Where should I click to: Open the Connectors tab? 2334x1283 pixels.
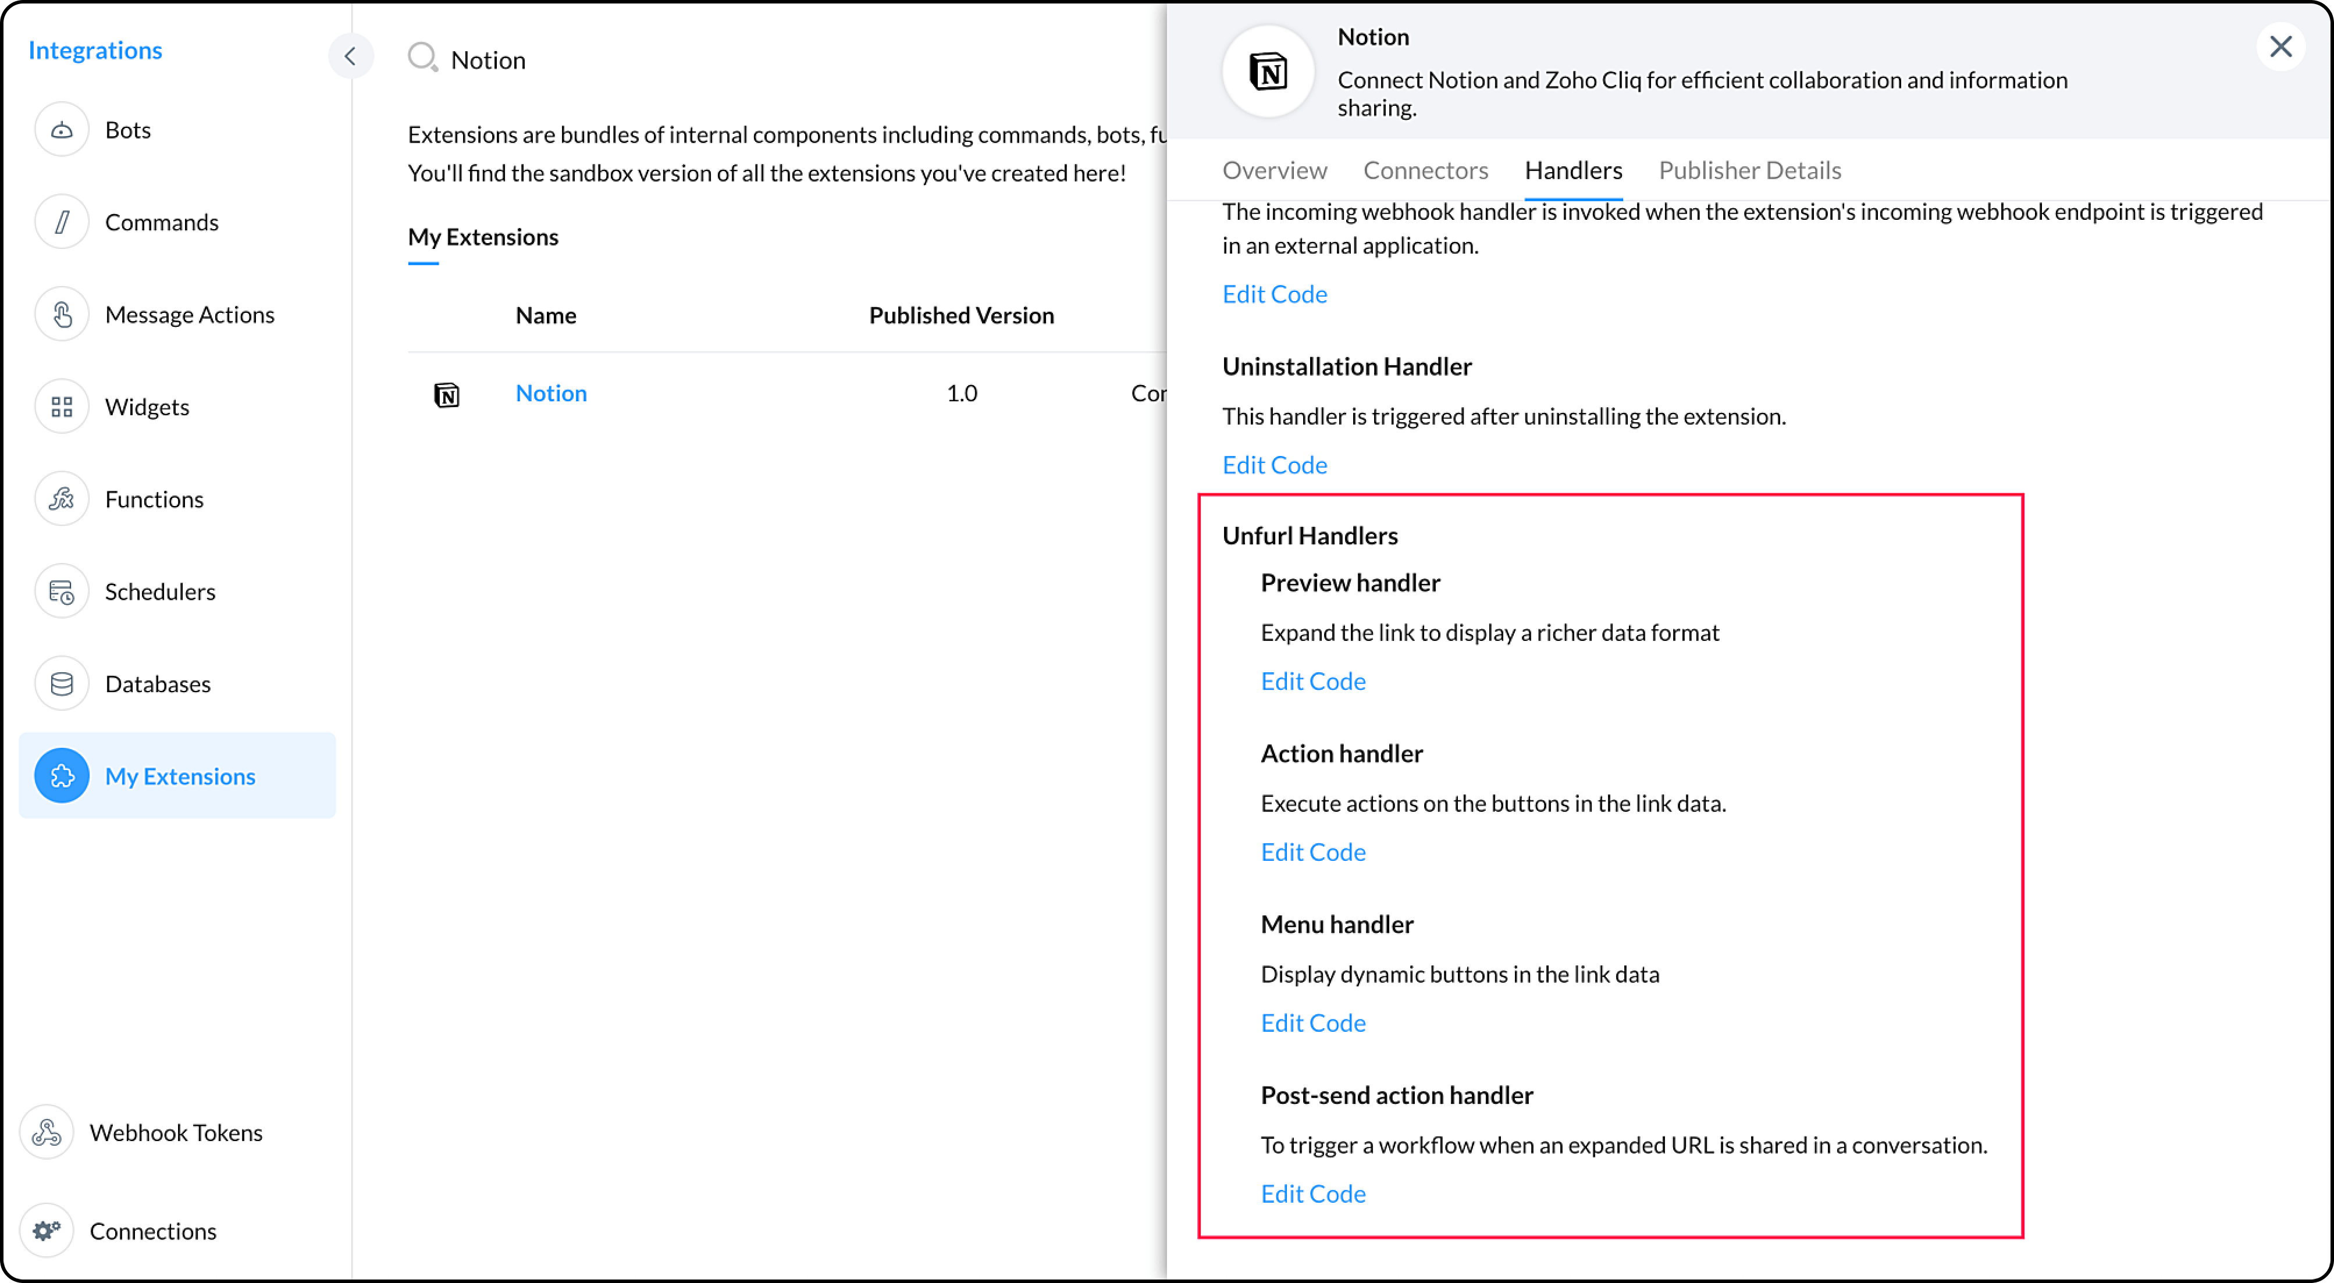(x=1425, y=170)
